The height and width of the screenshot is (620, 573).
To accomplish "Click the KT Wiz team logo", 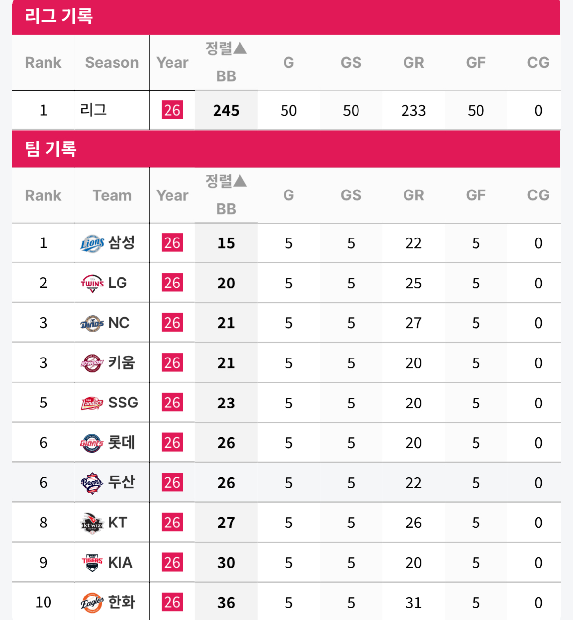I will click(x=93, y=523).
